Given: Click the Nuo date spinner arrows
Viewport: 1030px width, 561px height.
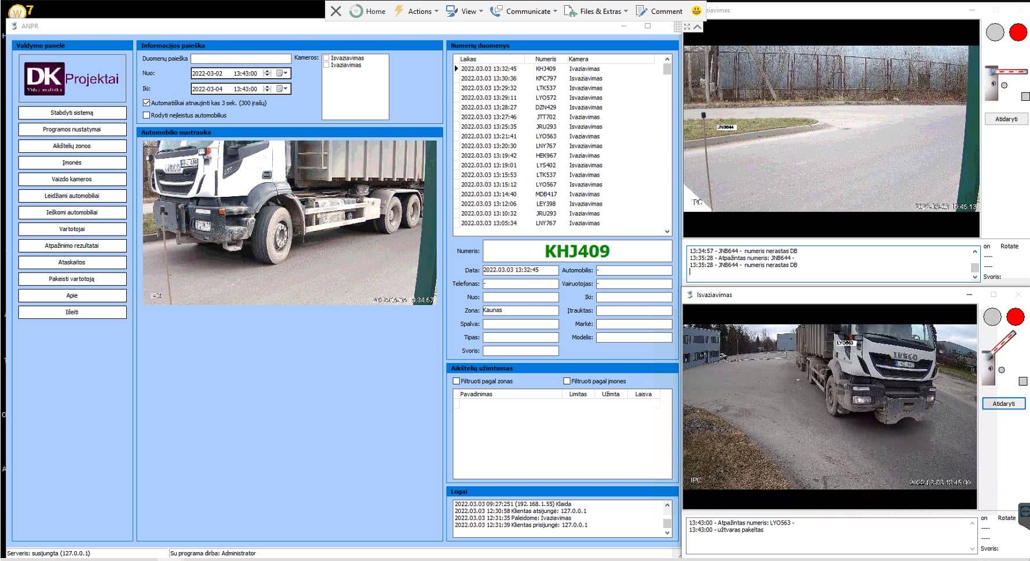Looking at the screenshot, I should [x=267, y=74].
